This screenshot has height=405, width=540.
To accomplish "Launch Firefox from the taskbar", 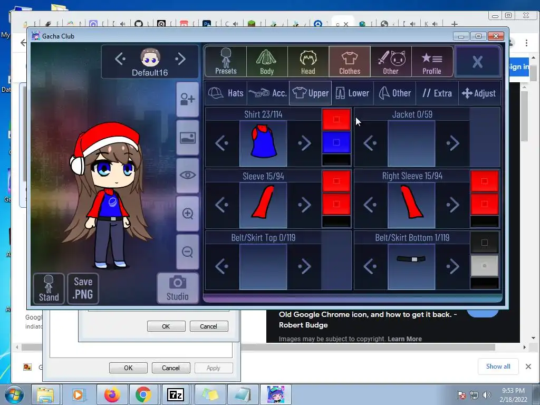I will pyautogui.click(x=112, y=394).
